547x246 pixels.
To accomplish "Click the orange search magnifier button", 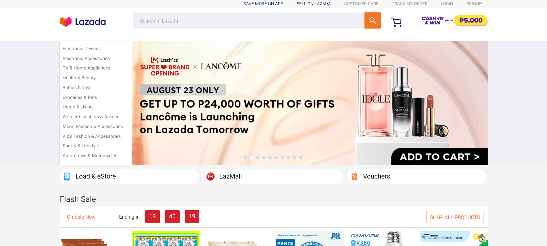I will coord(373,20).
